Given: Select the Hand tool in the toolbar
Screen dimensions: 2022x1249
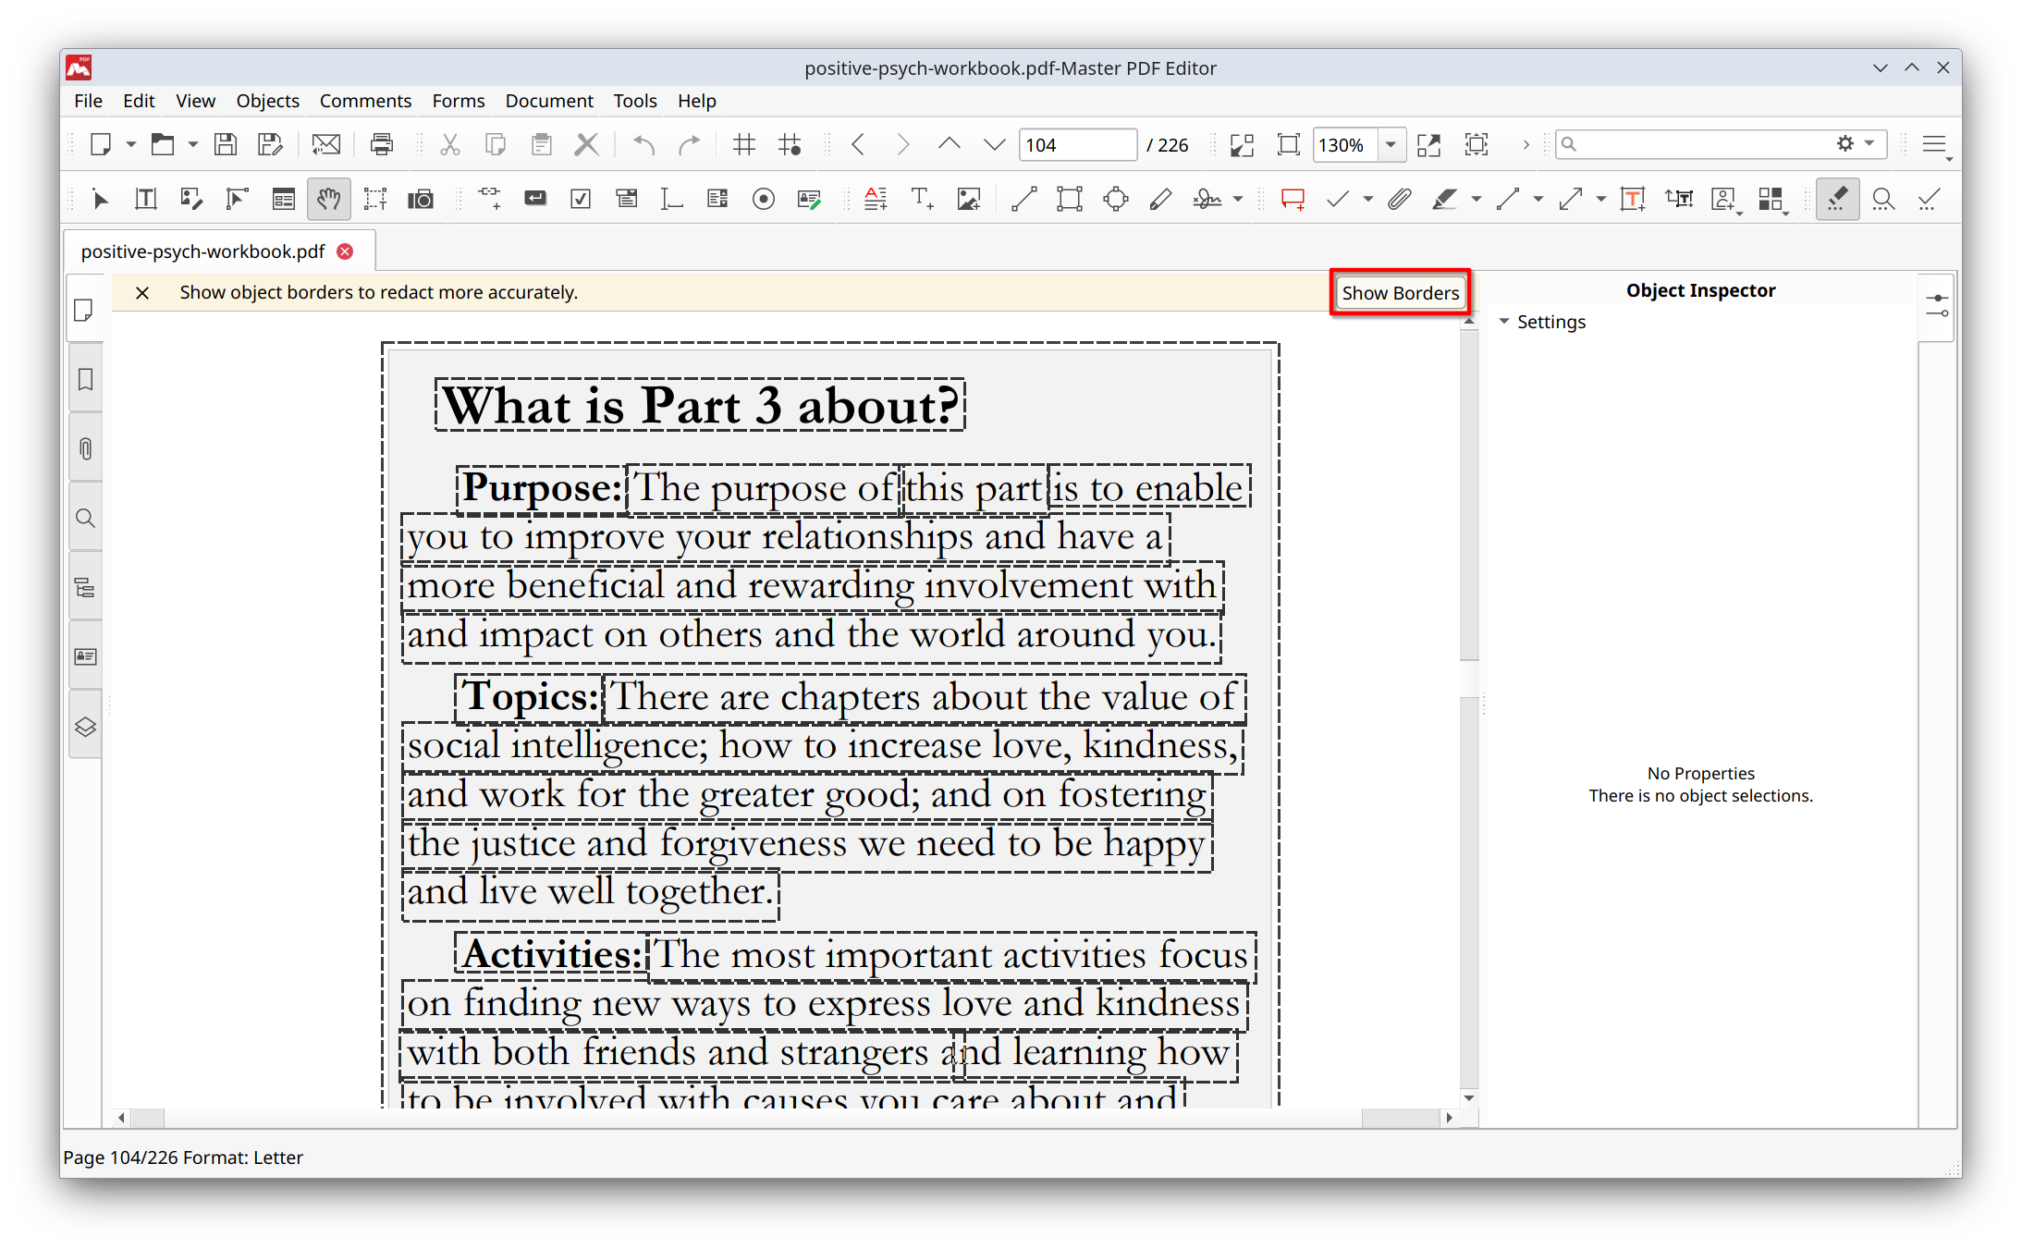Looking at the screenshot, I should tap(329, 199).
